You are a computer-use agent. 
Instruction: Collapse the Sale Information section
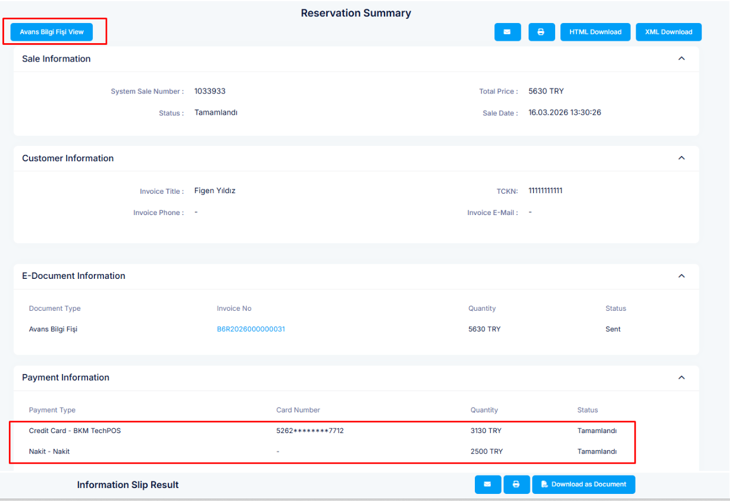point(682,58)
